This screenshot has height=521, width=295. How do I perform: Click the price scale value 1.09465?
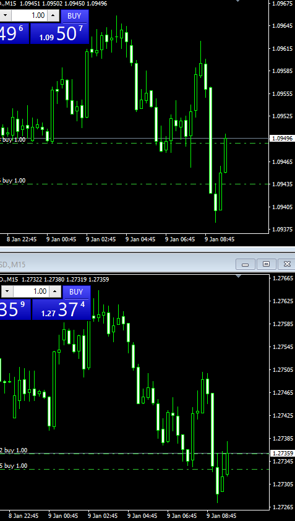pyautogui.click(x=282, y=162)
